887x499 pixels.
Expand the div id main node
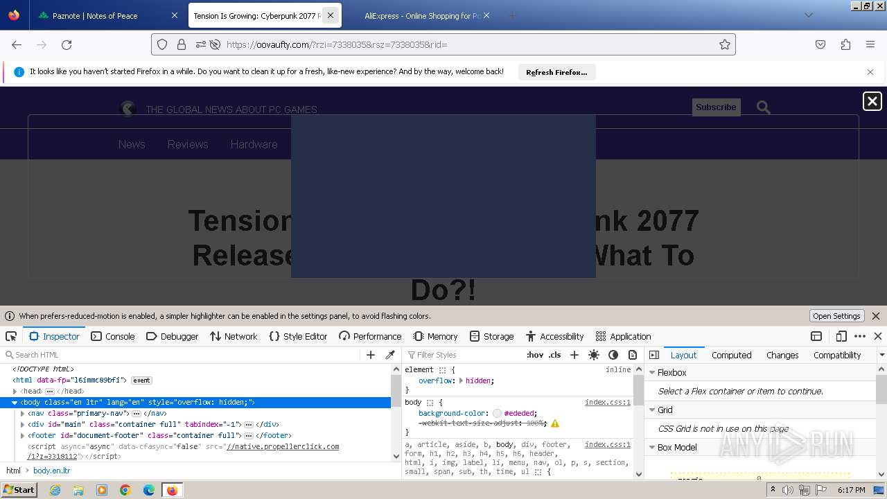pyautogui.click(x=22, y=424)
